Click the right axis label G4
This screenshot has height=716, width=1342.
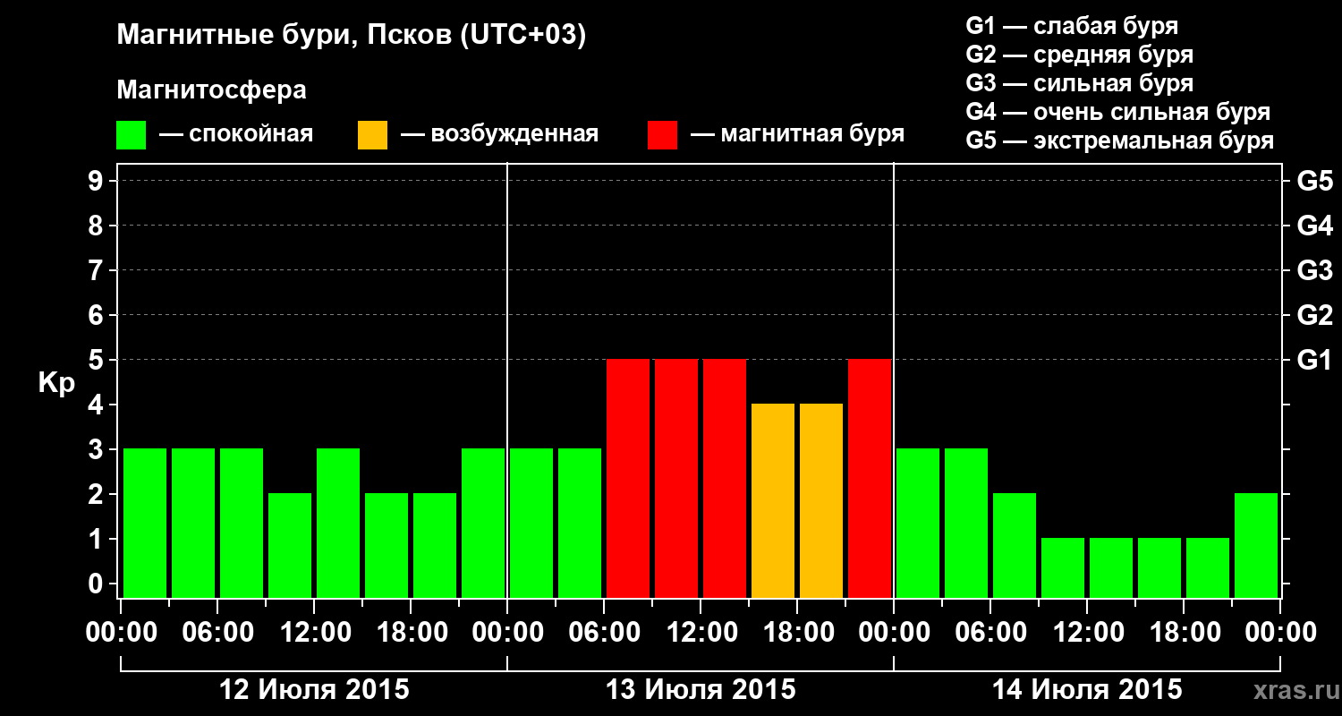pyautogui.click(x=1314, y=226)
